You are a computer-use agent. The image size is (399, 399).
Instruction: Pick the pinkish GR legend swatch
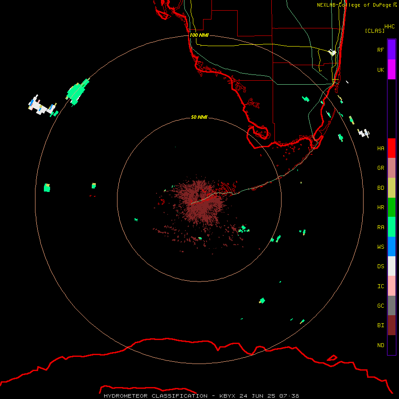pos(391,168)
